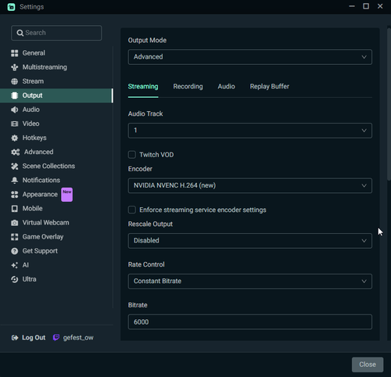Viewport: 391px width, 377px height.
Task: Open the Audio Track dropdown
Action: tap(250, 131)
